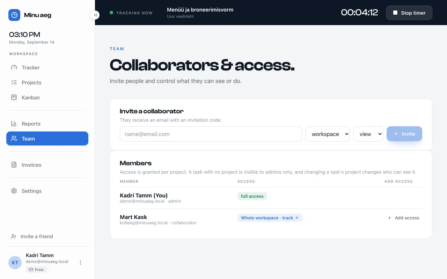Image resolution: width=447 pixels, height=279 pixels.
Task: Click the Uus veebileht project label
Action: point(180,16)
